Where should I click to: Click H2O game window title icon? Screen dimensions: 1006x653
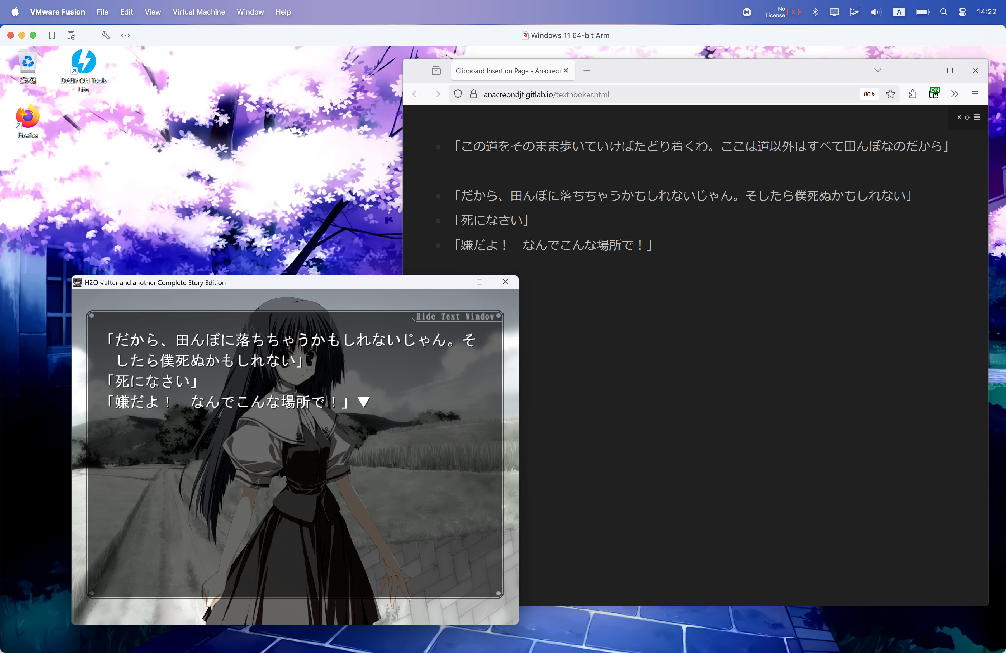(x=77, y=282)
